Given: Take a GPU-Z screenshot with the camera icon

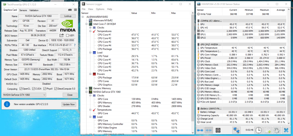Looking at the screenshot, I should pyautogui.click(x=70, y=10).
